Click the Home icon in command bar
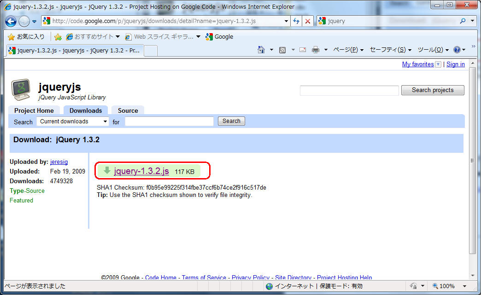 click(261, 50)
